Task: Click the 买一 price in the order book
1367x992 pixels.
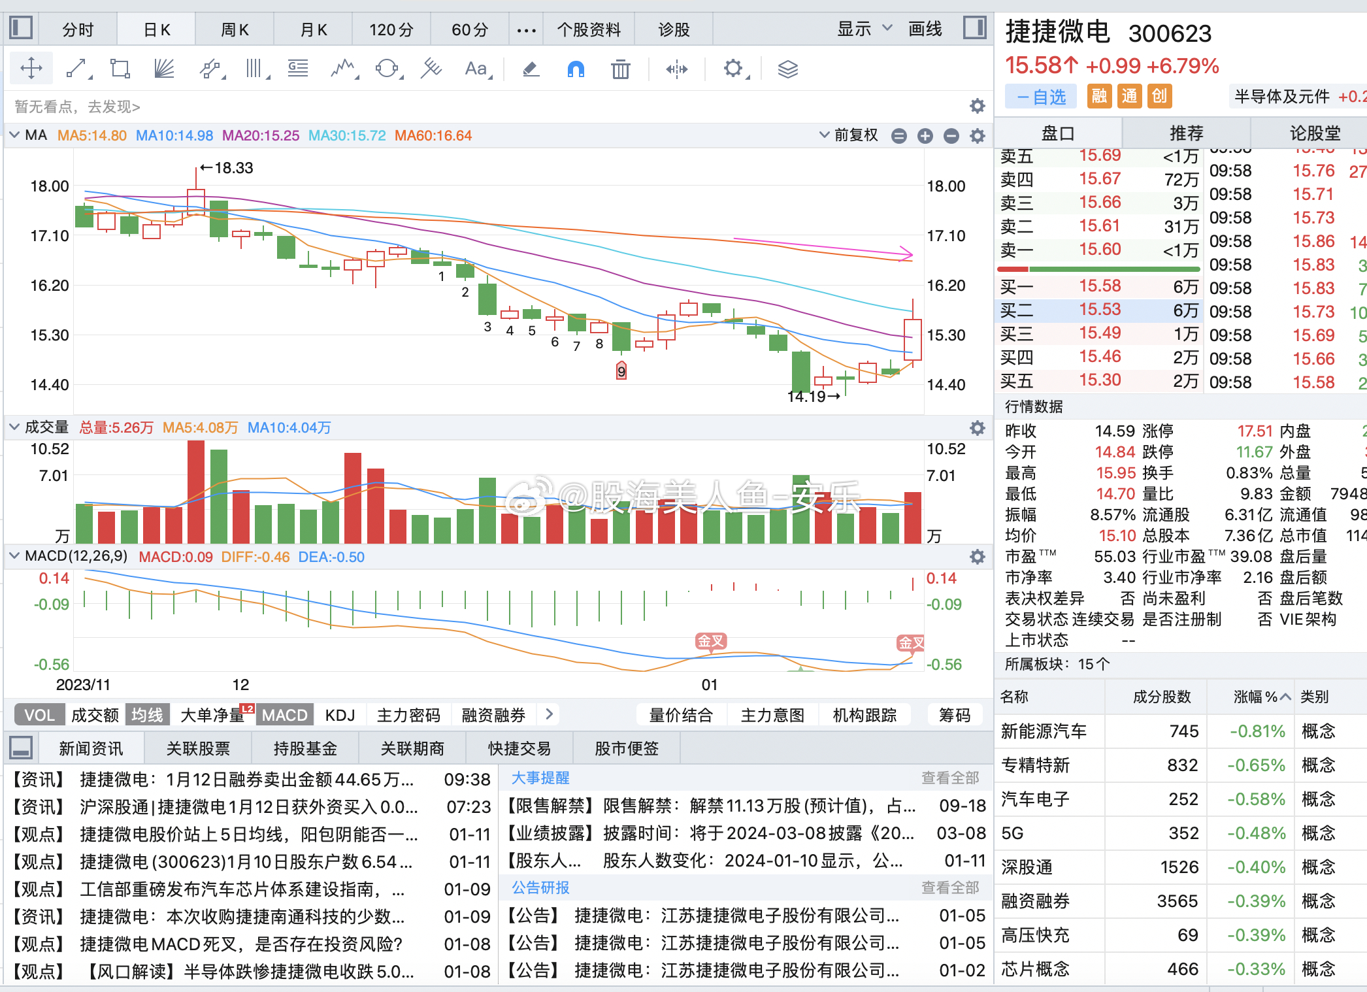Action: pos(1100,286)
